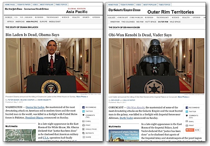
Task: Follow the Darth Vader link in the article text
Action: coord(126,118)
